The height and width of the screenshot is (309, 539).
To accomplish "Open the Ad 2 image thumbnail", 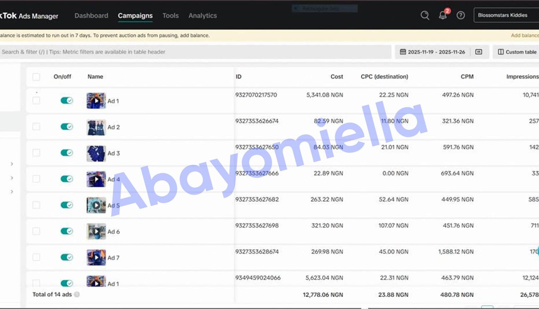I will [96, 127].
